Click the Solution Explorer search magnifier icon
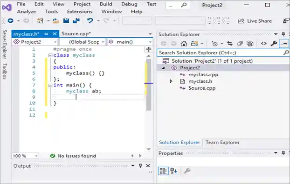The width and height of the screenshot is (290, 184). (286, 53)
